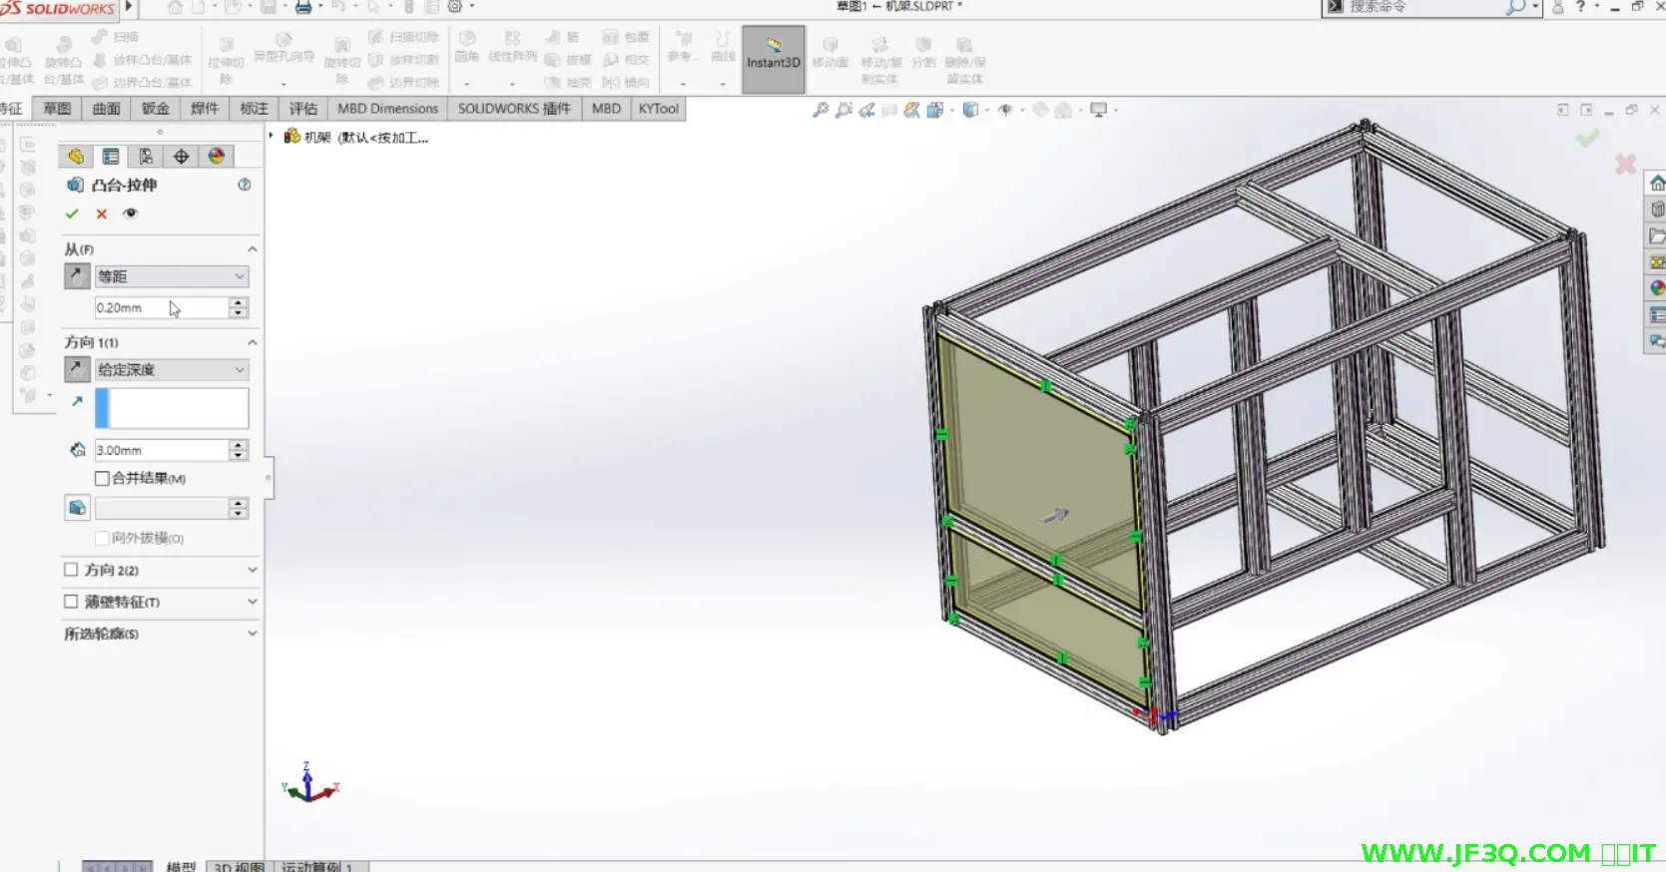Open the DimXpertManager crosshair tab
1666x872 pixels.
(181, 157)
